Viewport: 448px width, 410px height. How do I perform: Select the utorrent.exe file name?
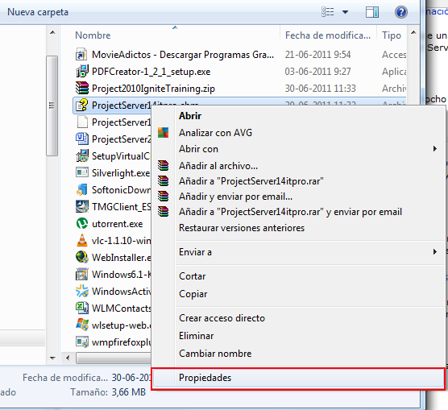point(117,223)
